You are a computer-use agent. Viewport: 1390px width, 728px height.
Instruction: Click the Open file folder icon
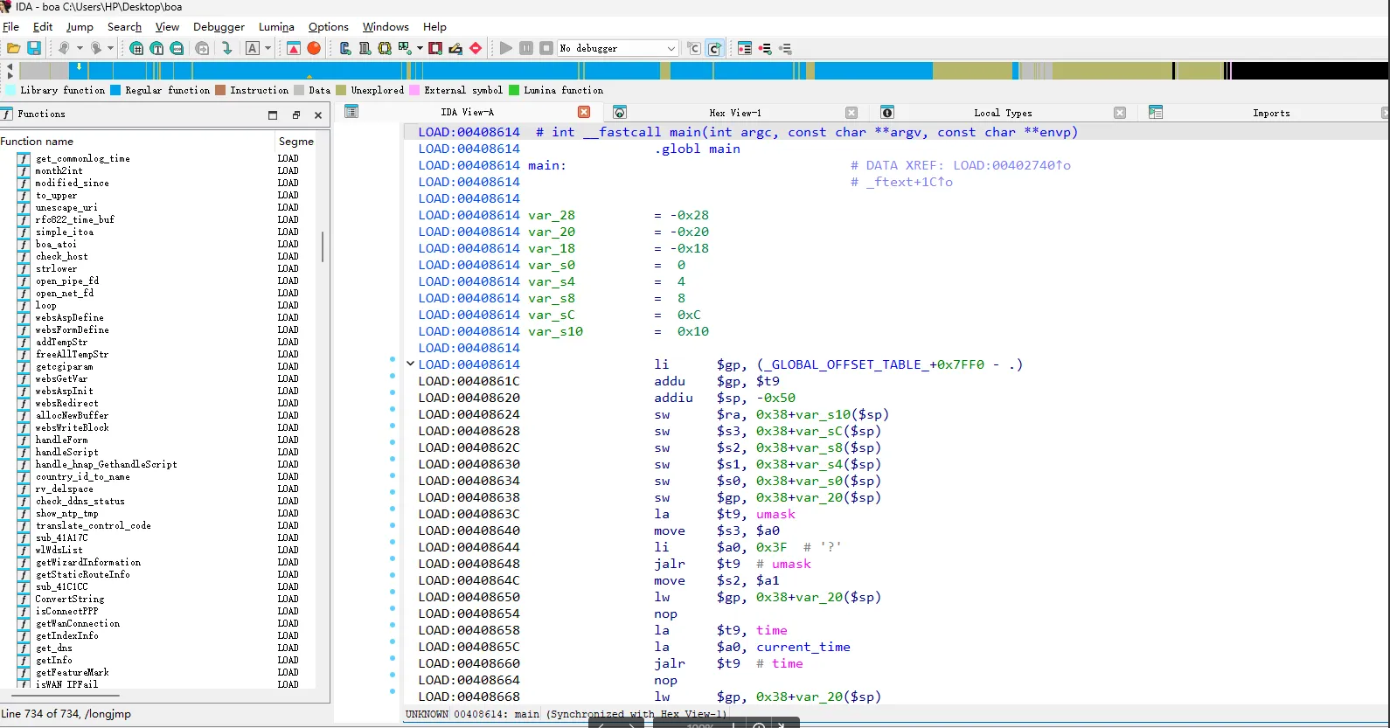click(x=14, y=49)
